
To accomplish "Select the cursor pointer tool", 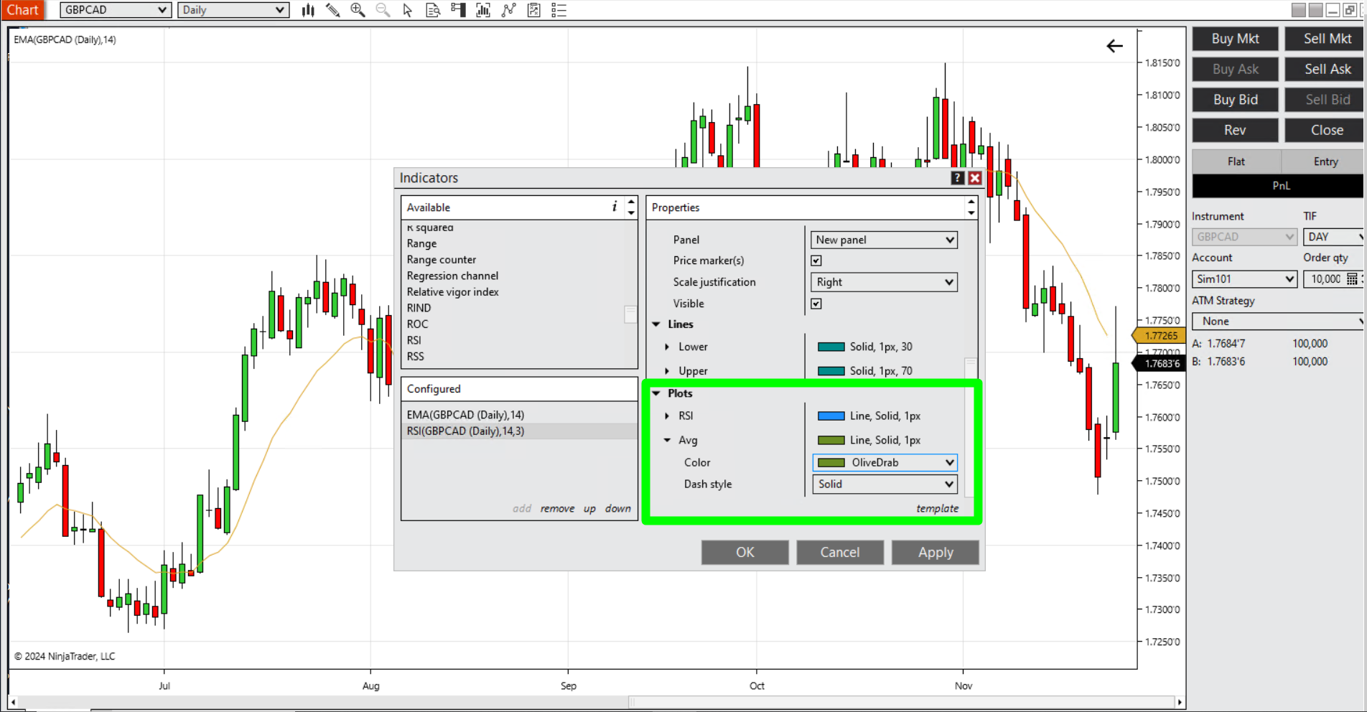I will coord(408,10).
